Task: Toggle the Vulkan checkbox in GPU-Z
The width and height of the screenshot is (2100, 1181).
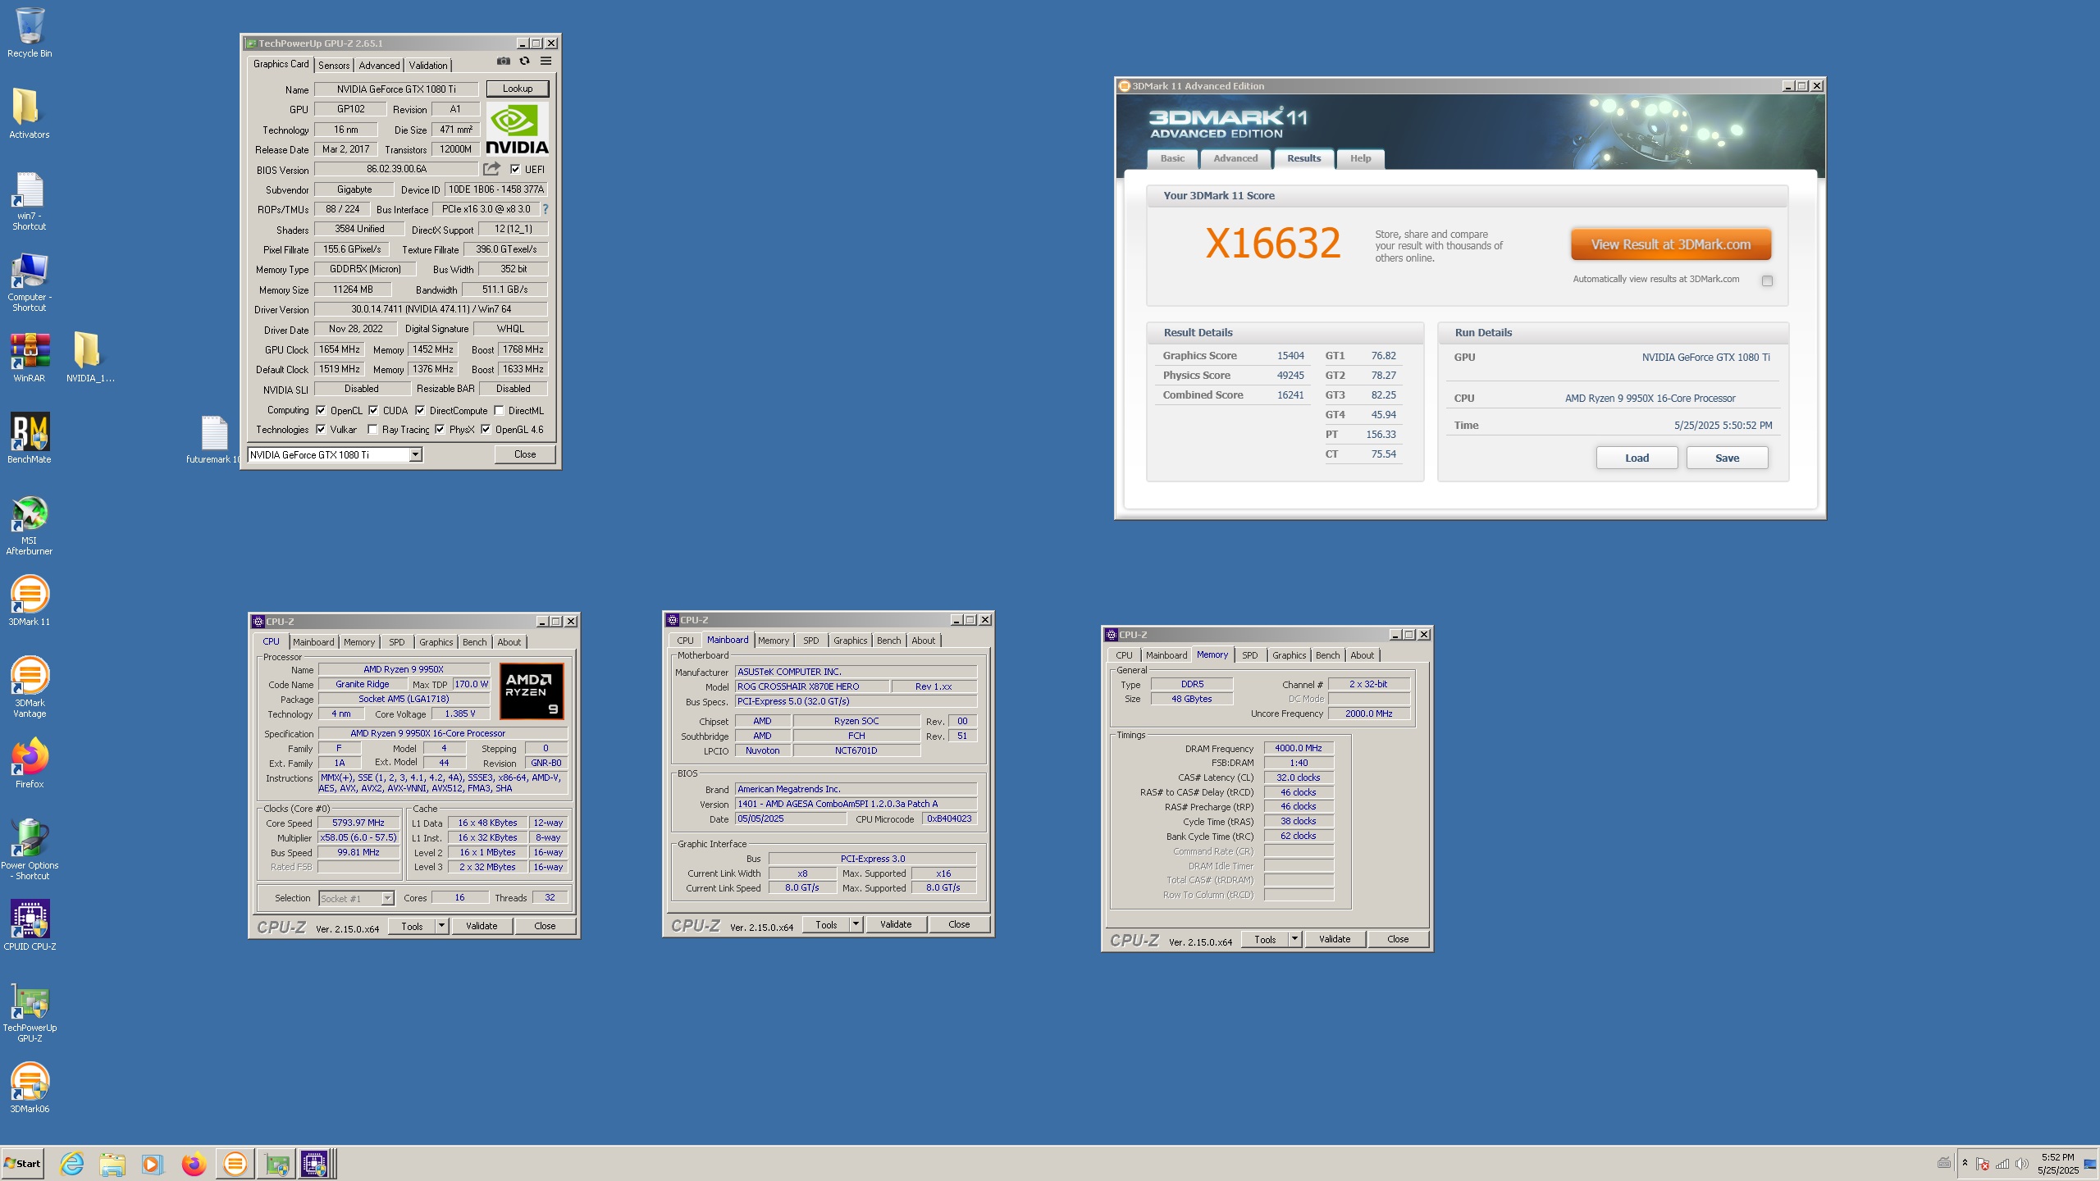Action: click(x=321, y=429)
